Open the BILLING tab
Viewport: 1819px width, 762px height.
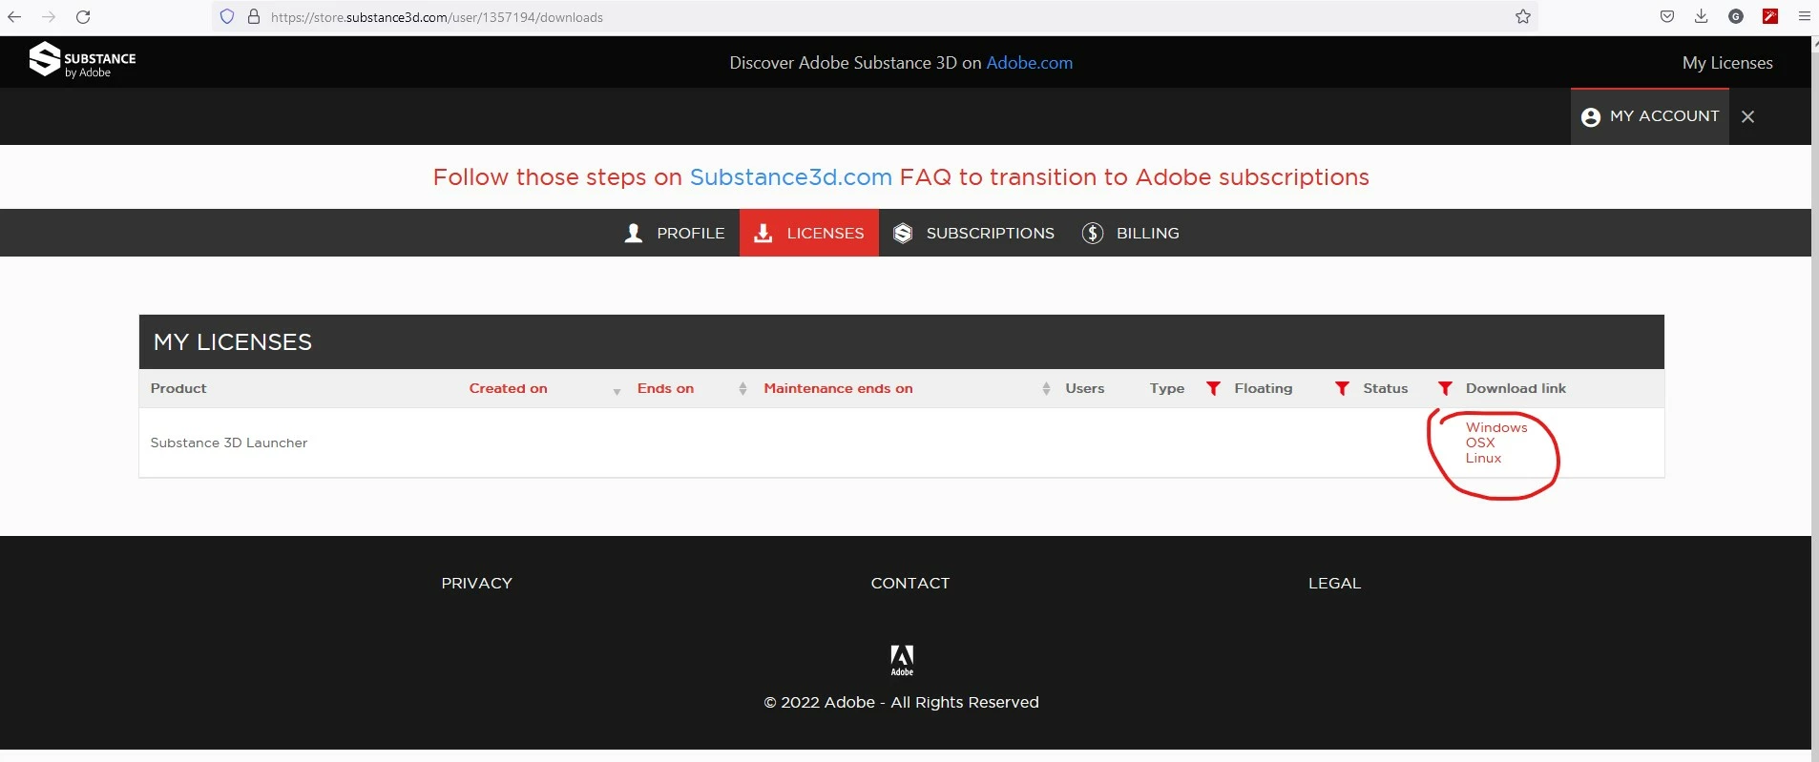click(1130, 233)
